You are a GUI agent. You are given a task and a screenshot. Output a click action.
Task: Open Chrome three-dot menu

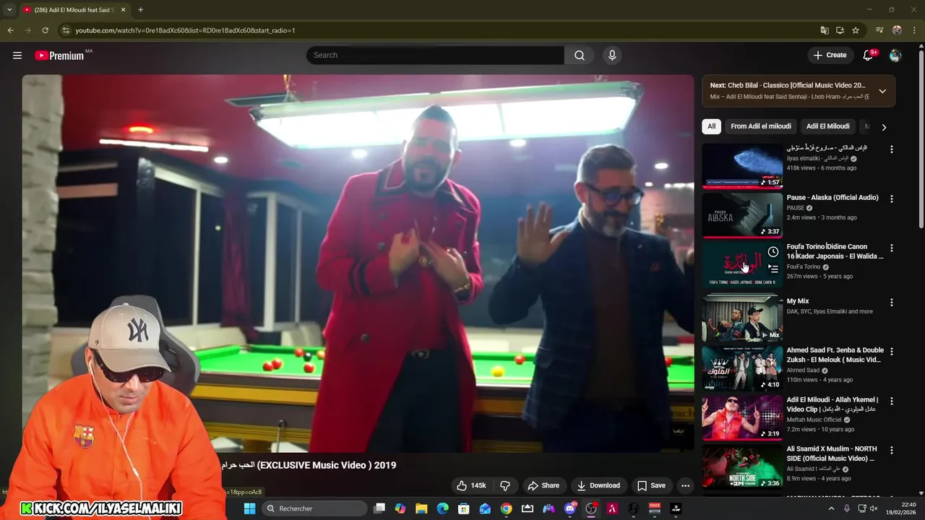click(914, 30)
